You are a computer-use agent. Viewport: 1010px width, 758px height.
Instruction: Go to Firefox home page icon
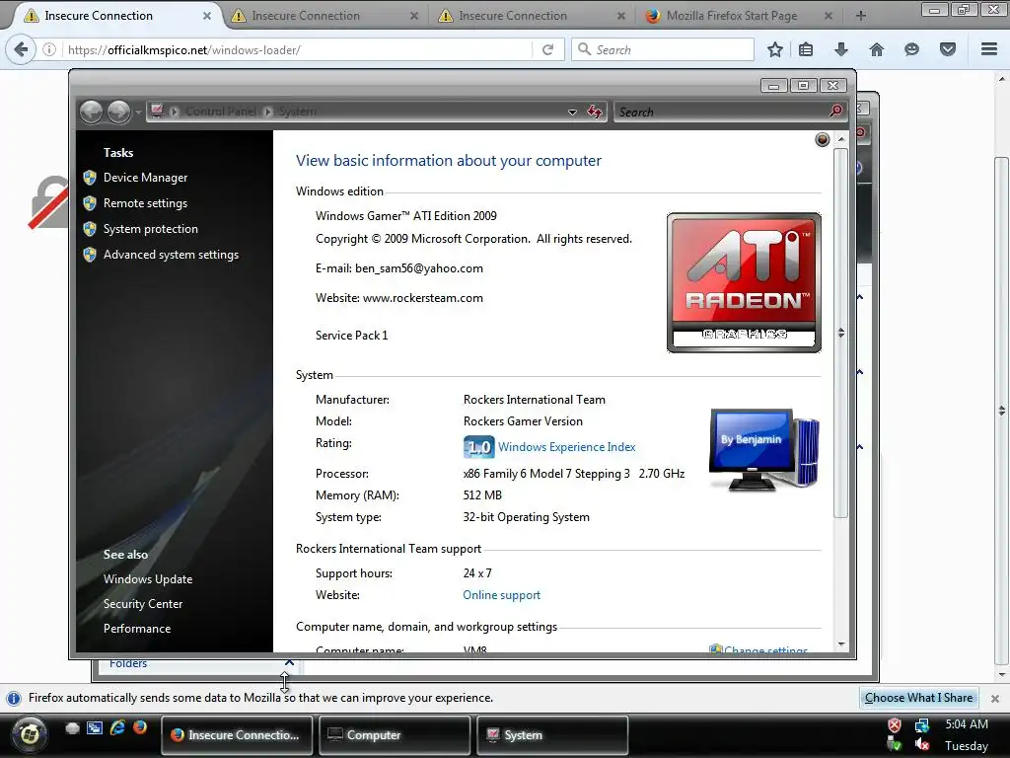point(877,49)
